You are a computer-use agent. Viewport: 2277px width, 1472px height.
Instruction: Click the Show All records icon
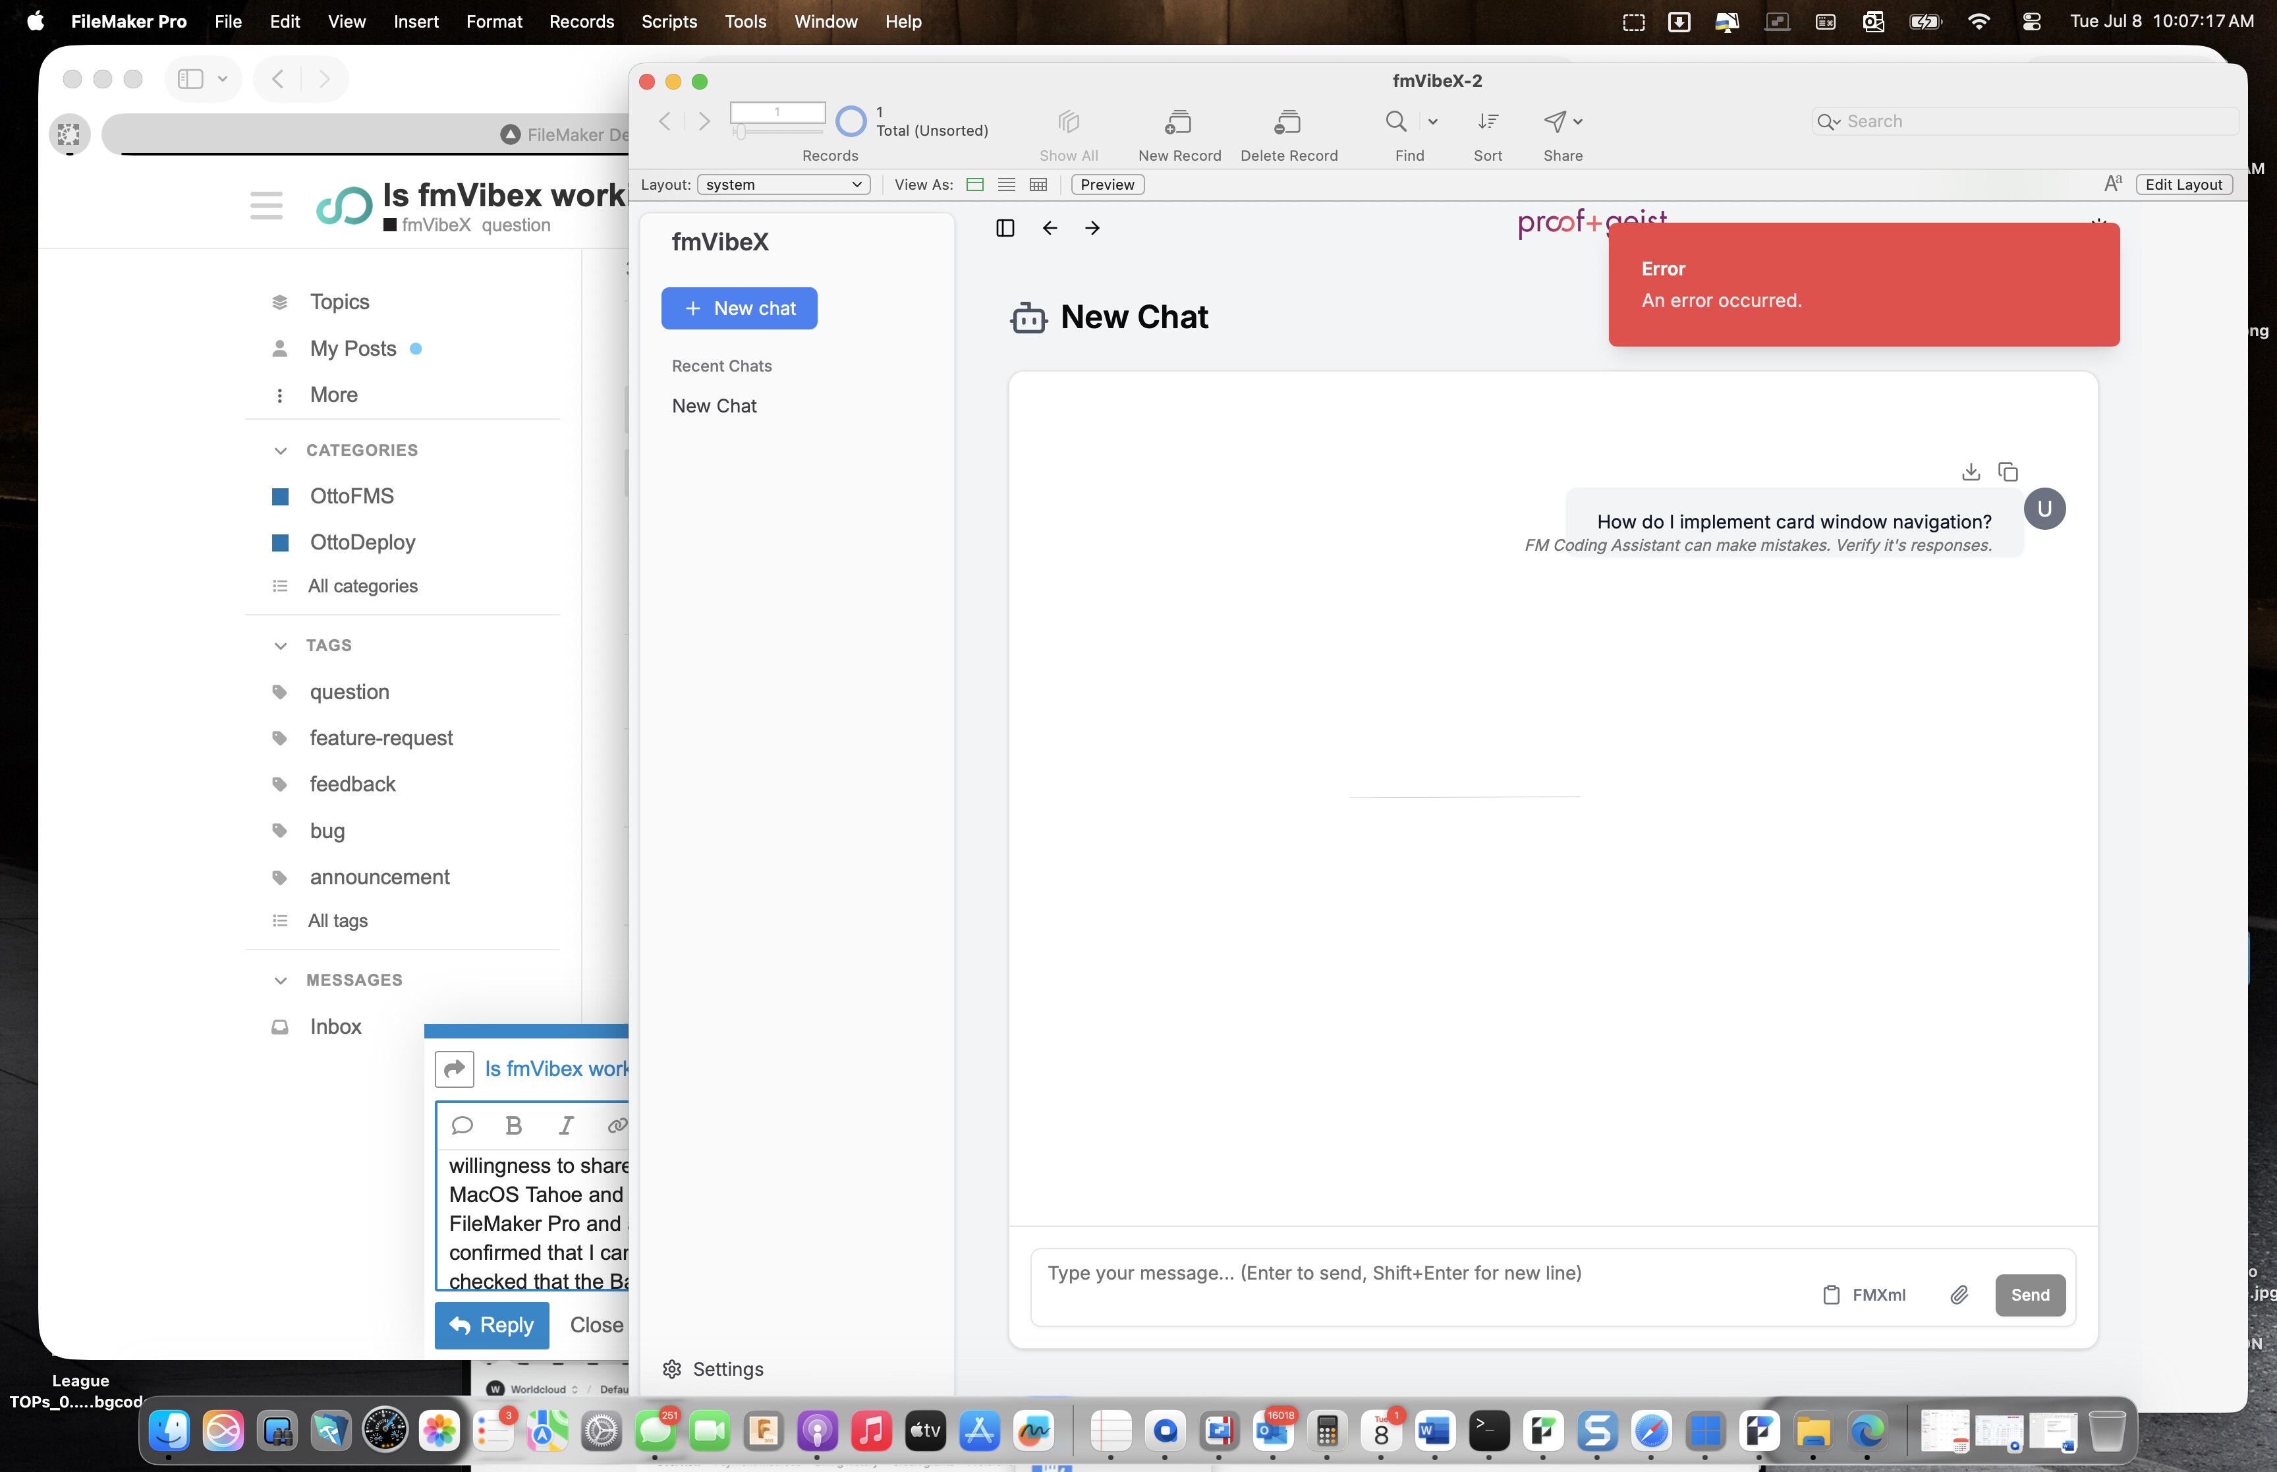[1068, 121]
